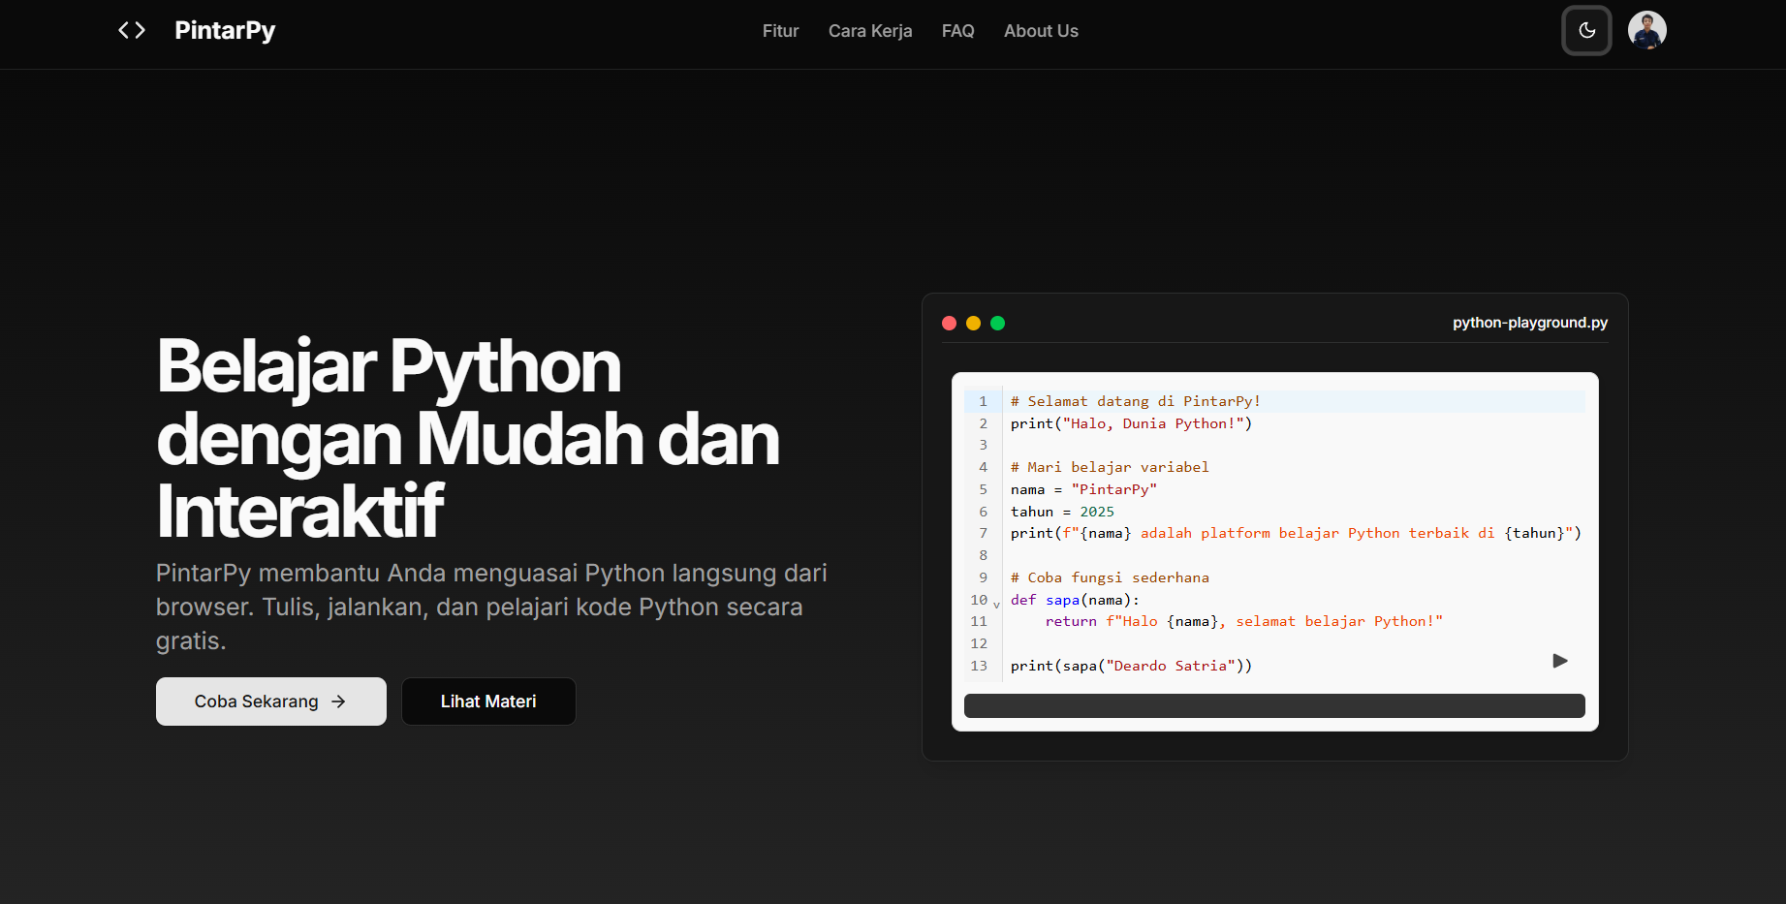1786x904 pixels.
Task: Click the return f"Halo {nama}" line
Action: (1243, 621)
